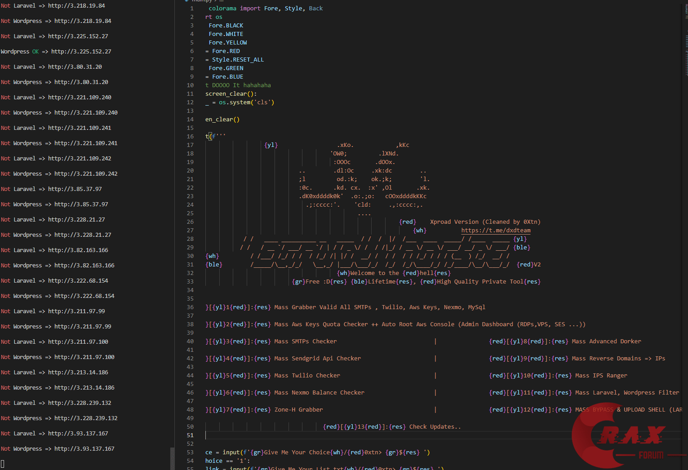688x470 pixels.
Task: Click "Fore.GREEN" in the code
Action: (x=226, y=68)
